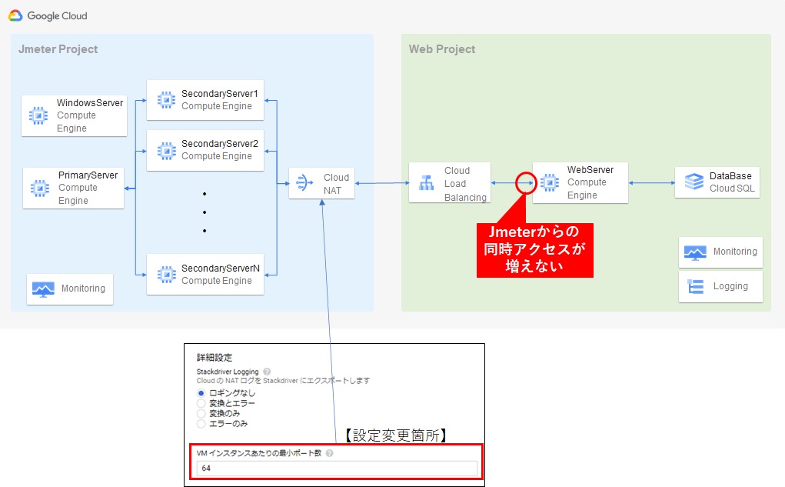The height and width of the screenshot is (487, 785).
Task: Click the "VM インスタンスあたりの最小ポート数" label
Action: point(259,453)
